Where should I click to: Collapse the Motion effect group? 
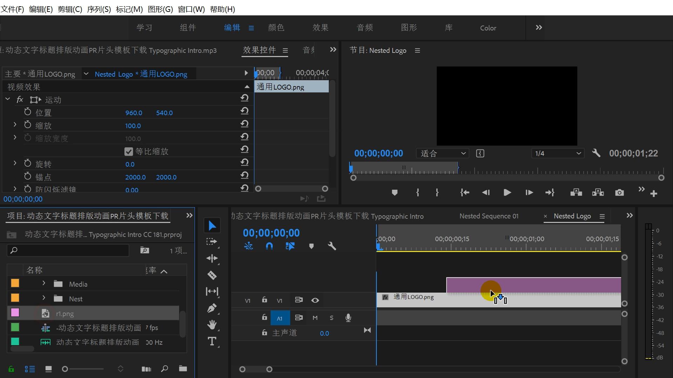click(x=7, y=99)
